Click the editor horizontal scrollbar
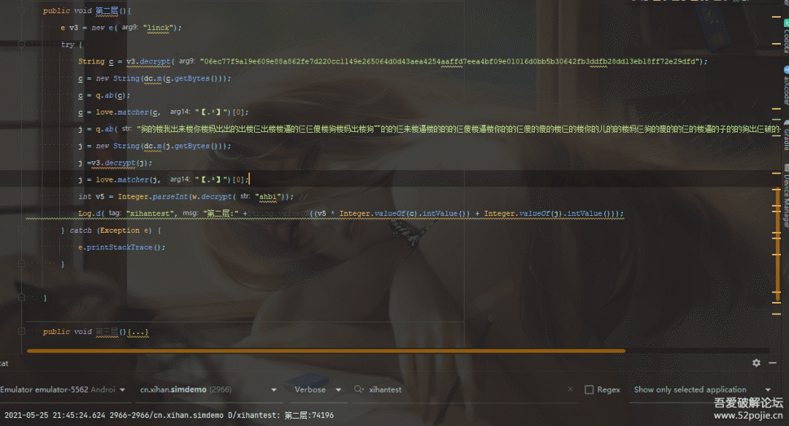Image resolution: width=789 pixels, height=426 pixels. point(326,351)
